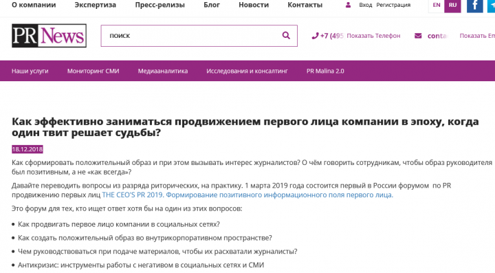Select Мониторинг СМИ in purple bar
Screen dimensions: 495x273
tap(93, 71)
